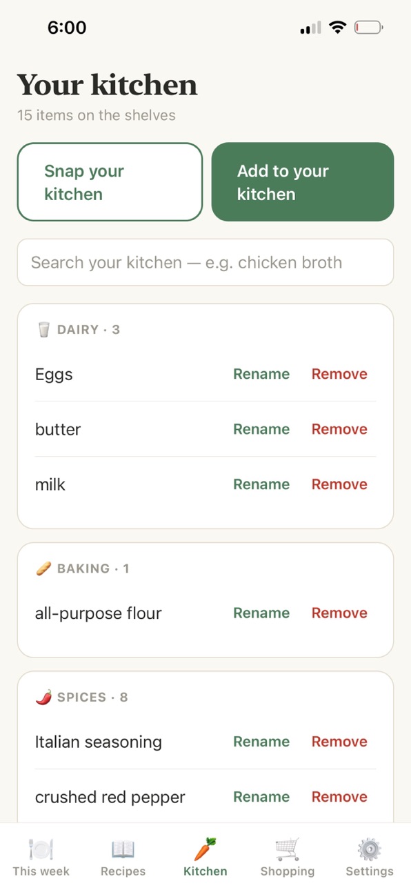Tap the Kitchen carrot icon
Image resolution: width=411 pixels, height=890 pixels.
pos(205,849)
